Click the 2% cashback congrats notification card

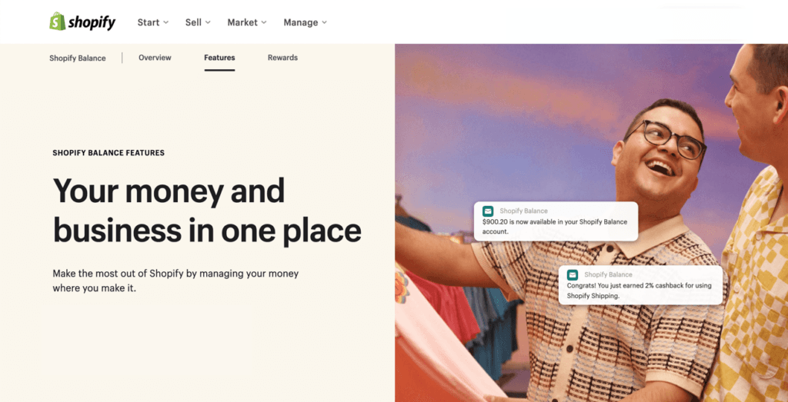(640, 285)
